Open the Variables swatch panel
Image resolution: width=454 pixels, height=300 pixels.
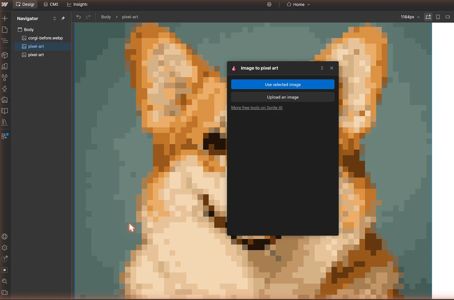click(x=5, y=66)
